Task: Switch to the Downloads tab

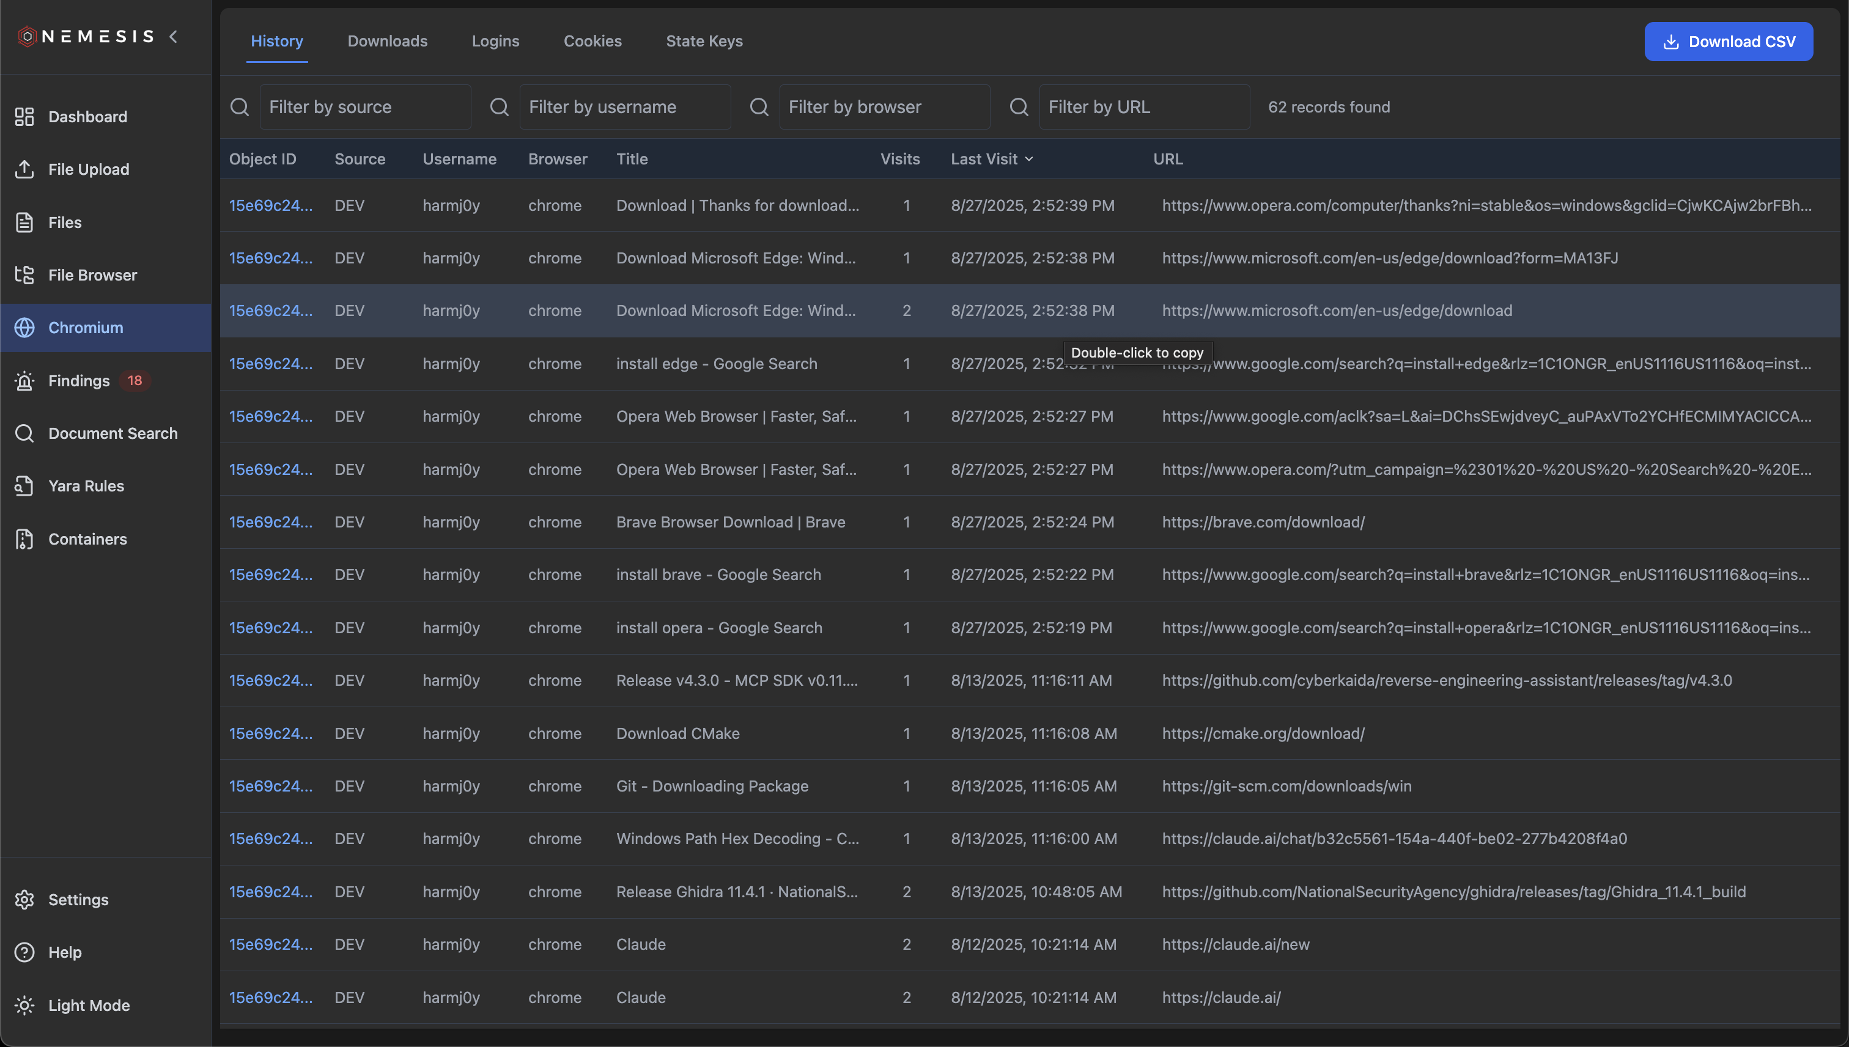Action: tap(387, 41)
